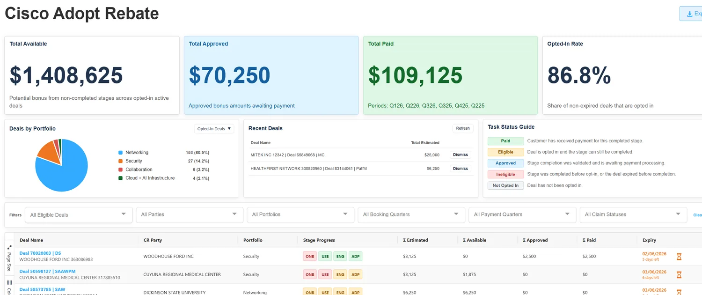This screenshot has height=295, width=702.
Task: Dismiss the MITEK INC recent deal
Action: [461, 155]
